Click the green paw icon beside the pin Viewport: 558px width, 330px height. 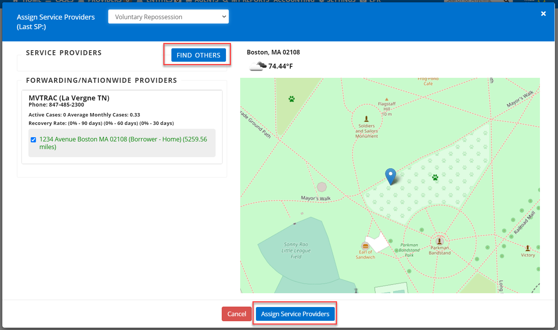click(435, 177)
